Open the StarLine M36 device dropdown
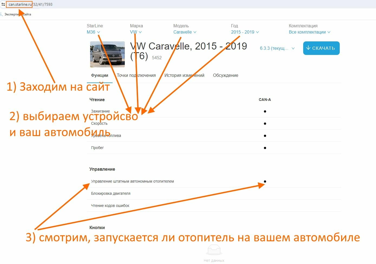The width and height of the screenshot is (376, 264). click(93, 32)
